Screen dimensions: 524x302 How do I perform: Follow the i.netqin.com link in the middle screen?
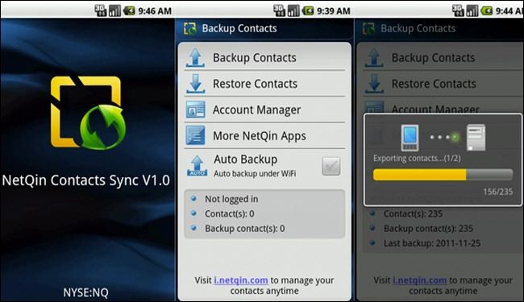click(240, 280)
